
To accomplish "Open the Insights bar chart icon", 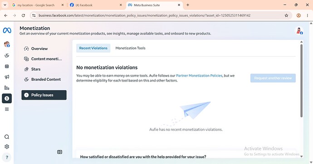I will [x=7, y=88].
